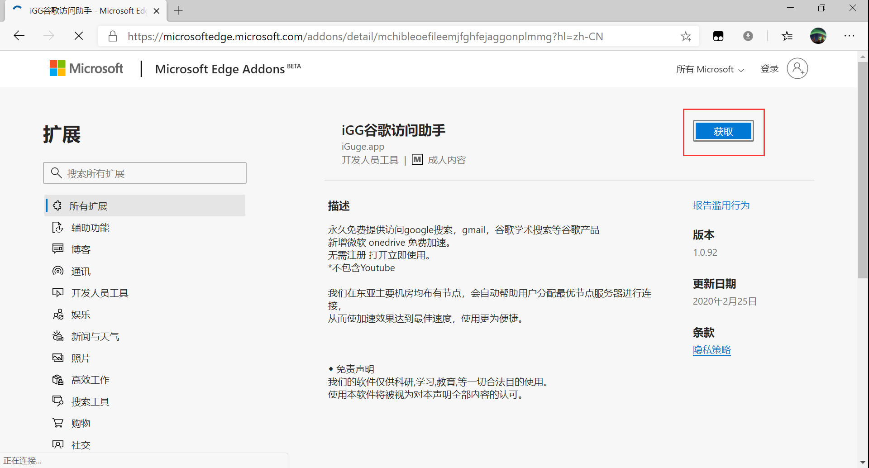Click the 获取 button
Screen dimensions: 869x468
(x=723, y=131)
